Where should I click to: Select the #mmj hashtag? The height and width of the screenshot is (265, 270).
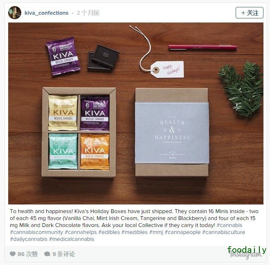tap(156, 232)
